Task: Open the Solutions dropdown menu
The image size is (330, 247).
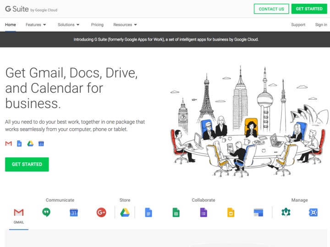Action: pyautogui.click(x=69, y=25)
